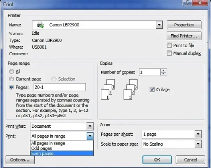
Task: Click the Number of copies input field
Action: [x=150, y=72]
